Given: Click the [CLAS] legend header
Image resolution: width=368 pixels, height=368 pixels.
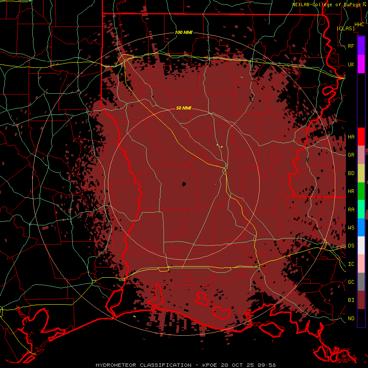Looking at the screenshot, I should click(x=346, y=29).
